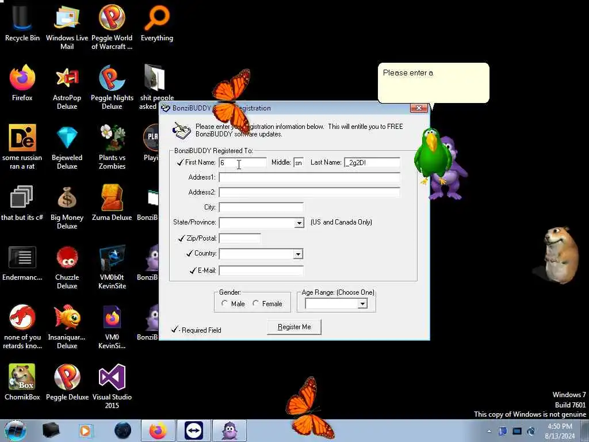Launch Big Money Deluxe desktop icon
The width and height of the screenshot is (589, 442).
67,207
